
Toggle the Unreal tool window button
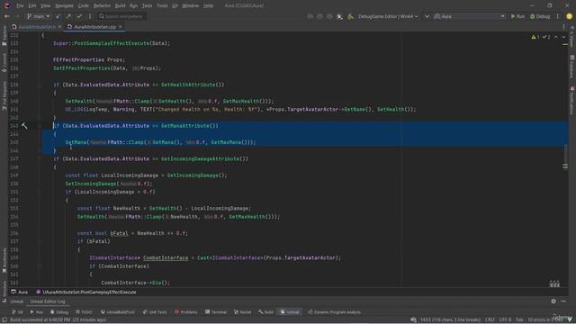(290, 312)
